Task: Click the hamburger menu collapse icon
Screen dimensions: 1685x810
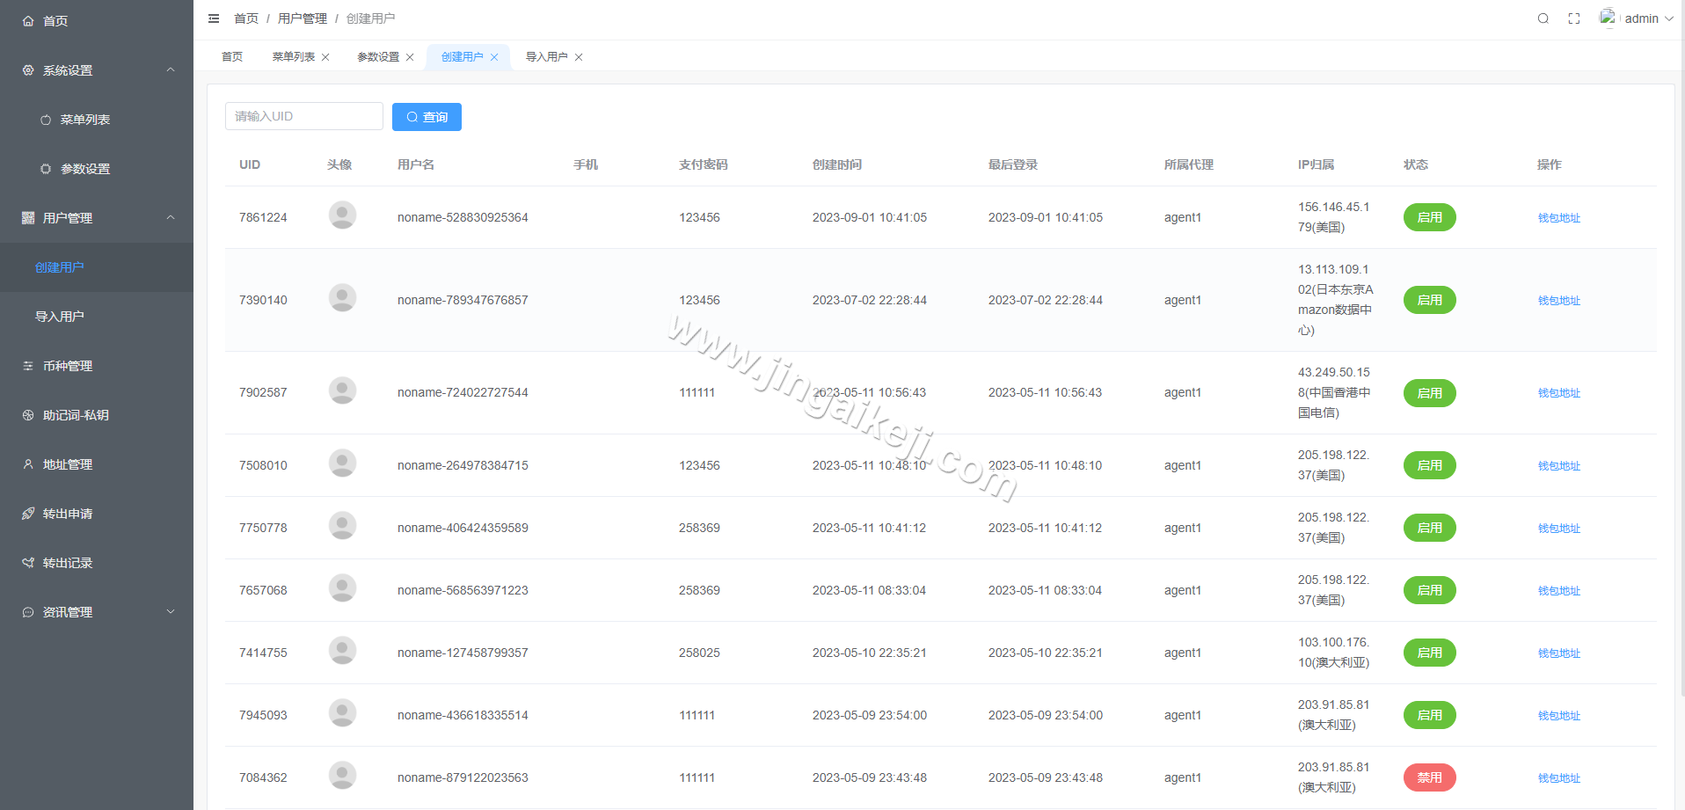Action: click(x=214, y=18)
